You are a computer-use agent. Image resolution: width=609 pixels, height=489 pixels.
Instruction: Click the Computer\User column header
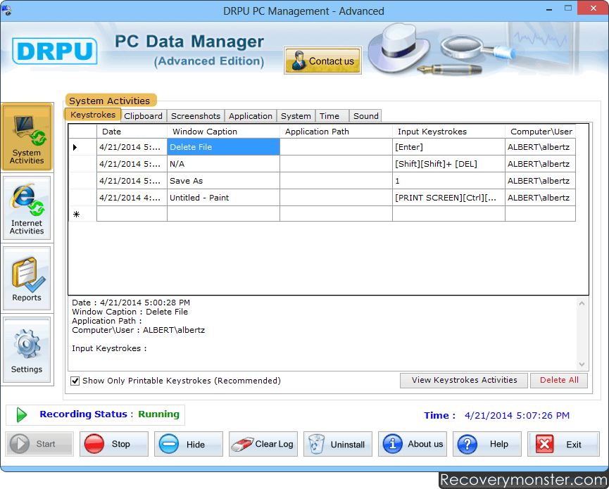click(540, 132)
